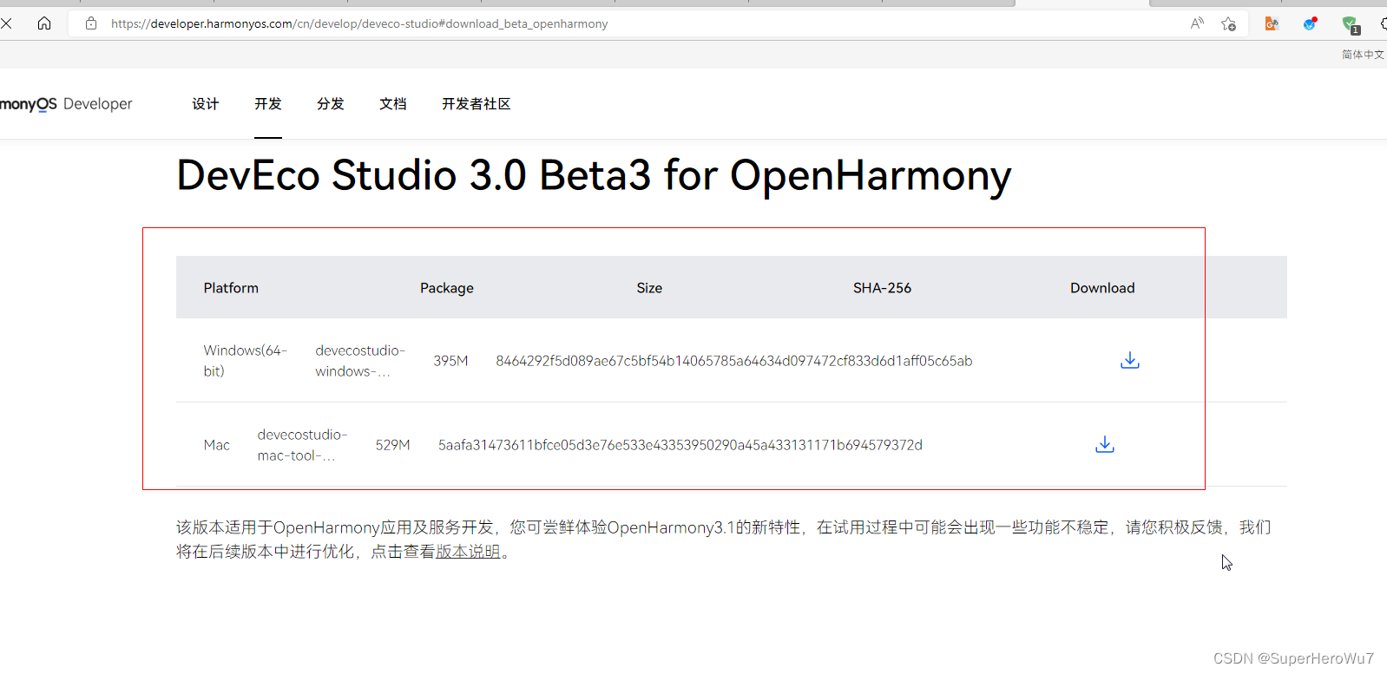Select the Windows SHA-256 hash text
This screenshot has height=674, width=1387.
coord(733,360)
